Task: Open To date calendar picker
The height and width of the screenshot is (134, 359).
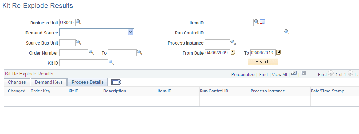Action: click(279, 52)
